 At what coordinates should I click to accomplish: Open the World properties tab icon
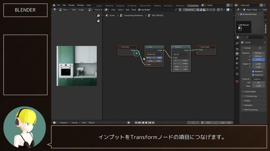(237, 68)
